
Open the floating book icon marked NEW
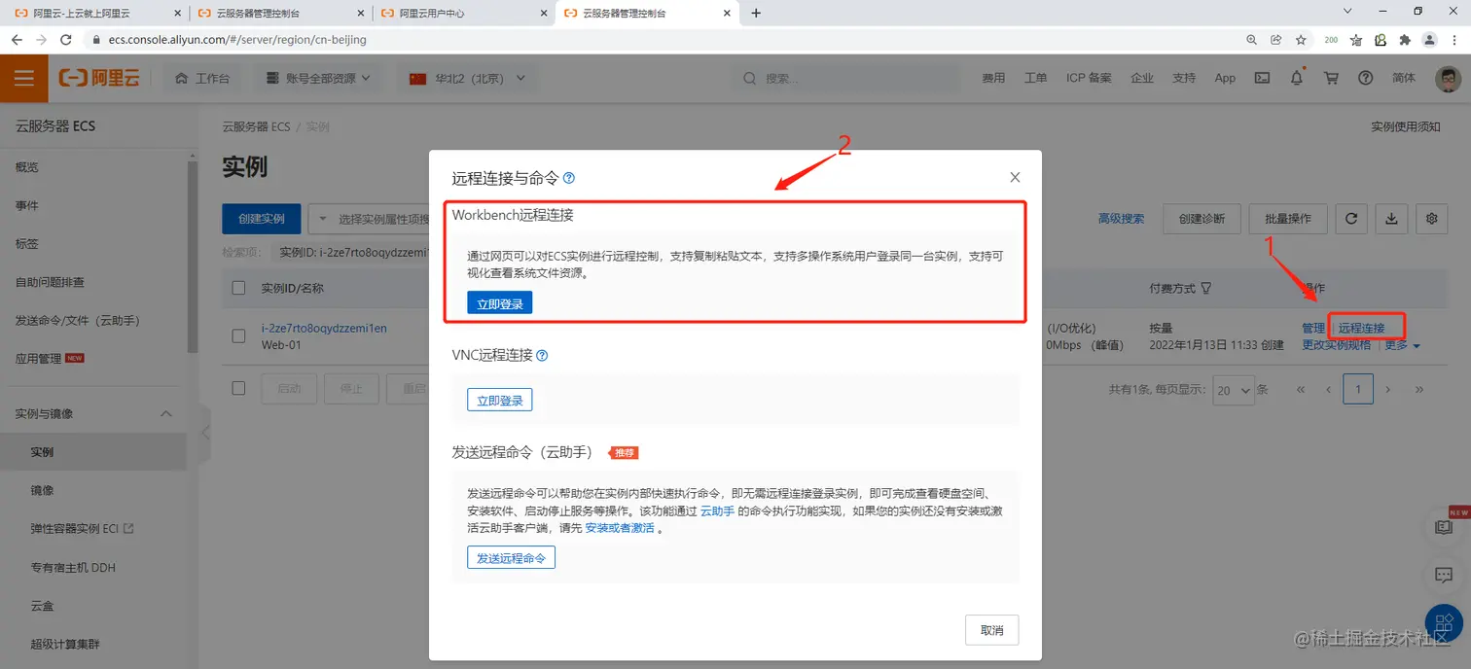(x=1444, y=527)
